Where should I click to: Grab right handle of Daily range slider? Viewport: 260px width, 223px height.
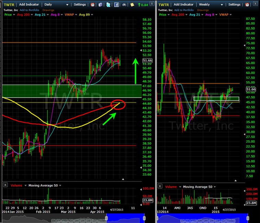(x=144, y=218)
